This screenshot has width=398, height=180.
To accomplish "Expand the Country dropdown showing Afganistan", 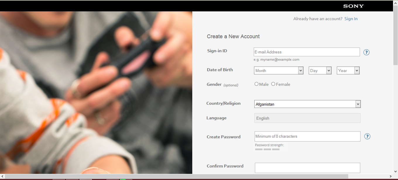I will pyautogui.click(x=308, y=104).
